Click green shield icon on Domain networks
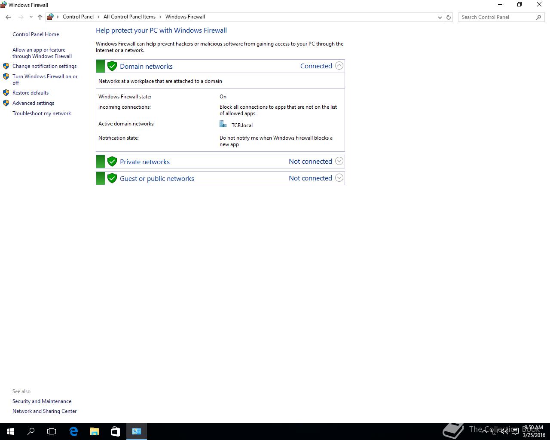 pos(112,66)
